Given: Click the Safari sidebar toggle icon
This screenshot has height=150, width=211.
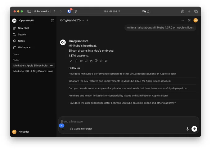Looking at the screenshot, I should (29, 11).
